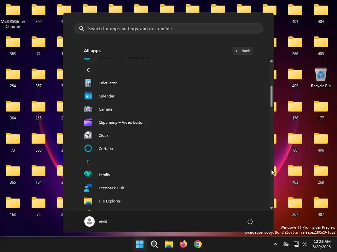Select desktop folder 267
The height and width of the screenshot is (252, 337).
[x=295, y=206]
